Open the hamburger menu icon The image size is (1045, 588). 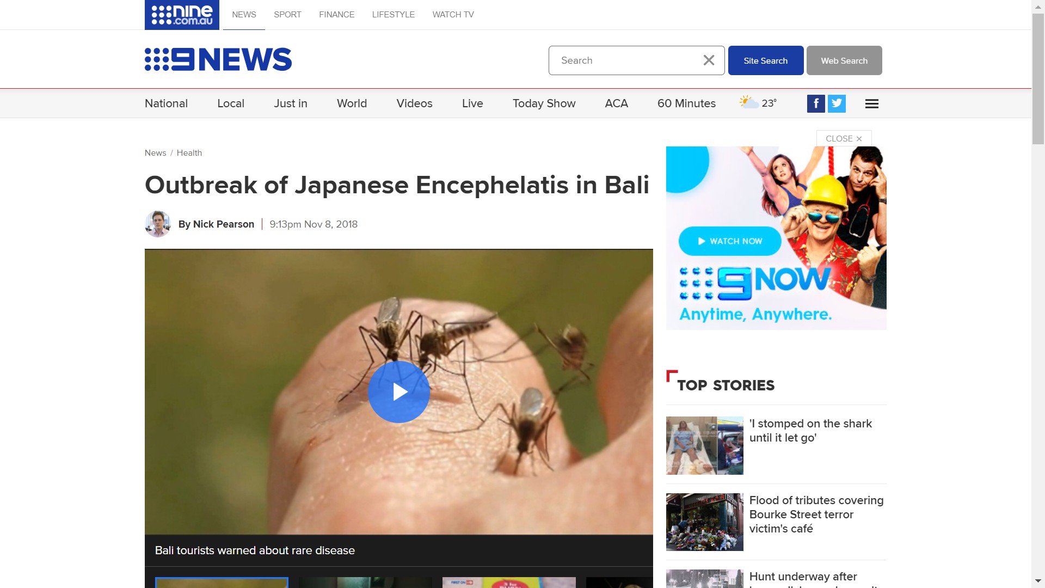tap(872, 103)
